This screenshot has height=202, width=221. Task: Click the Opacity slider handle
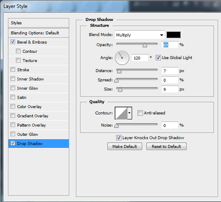[x=145, y=45]
